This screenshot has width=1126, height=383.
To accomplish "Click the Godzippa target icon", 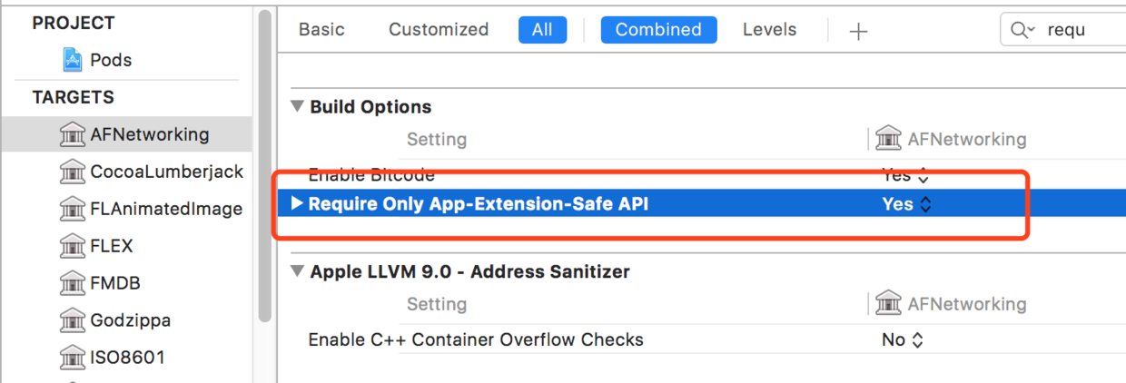I will point(72,320).
